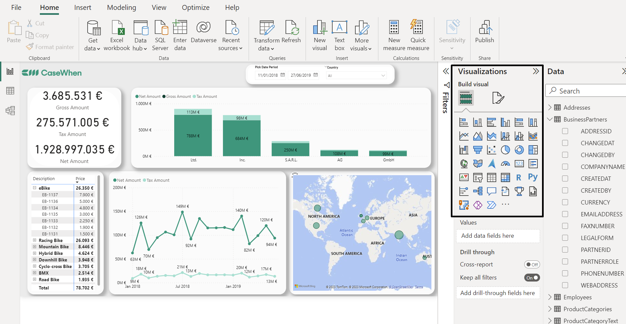This screenshot has width=626, height=324.
Task: Select the Table visual icon
Action: coord(492,177)
